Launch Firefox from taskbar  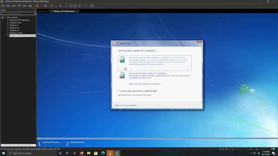[x=82, y=153]
